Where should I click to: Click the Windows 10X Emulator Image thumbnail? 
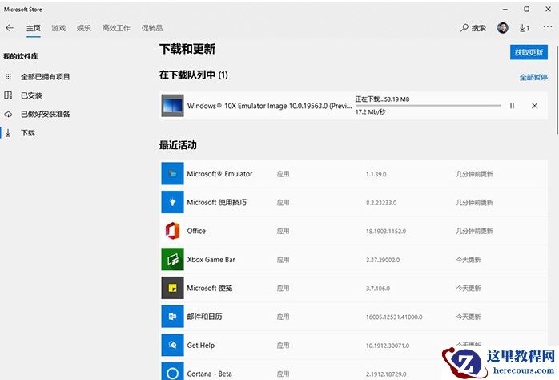click(172, 106)
